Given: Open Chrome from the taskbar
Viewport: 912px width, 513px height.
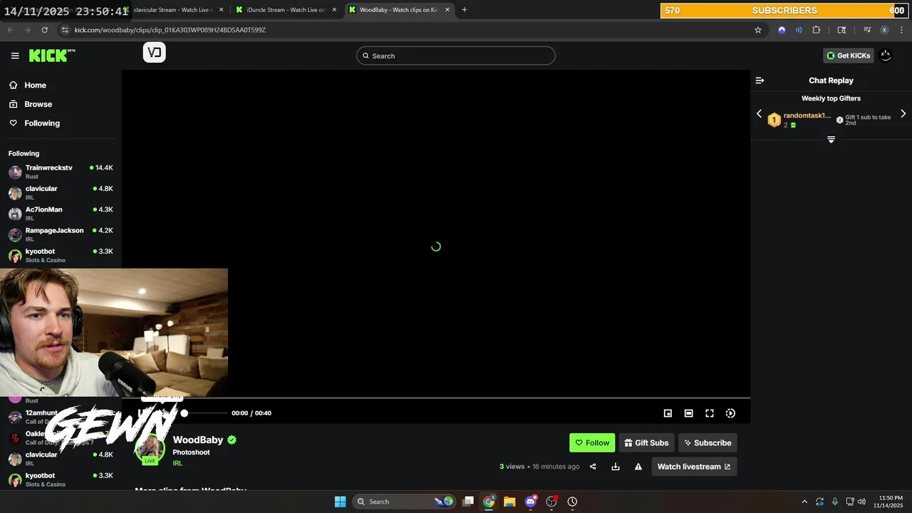Looking at the screenshot, I should 489,502.
